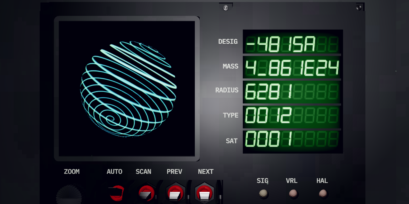Click the top center panel screw

(x=226, y=8)
